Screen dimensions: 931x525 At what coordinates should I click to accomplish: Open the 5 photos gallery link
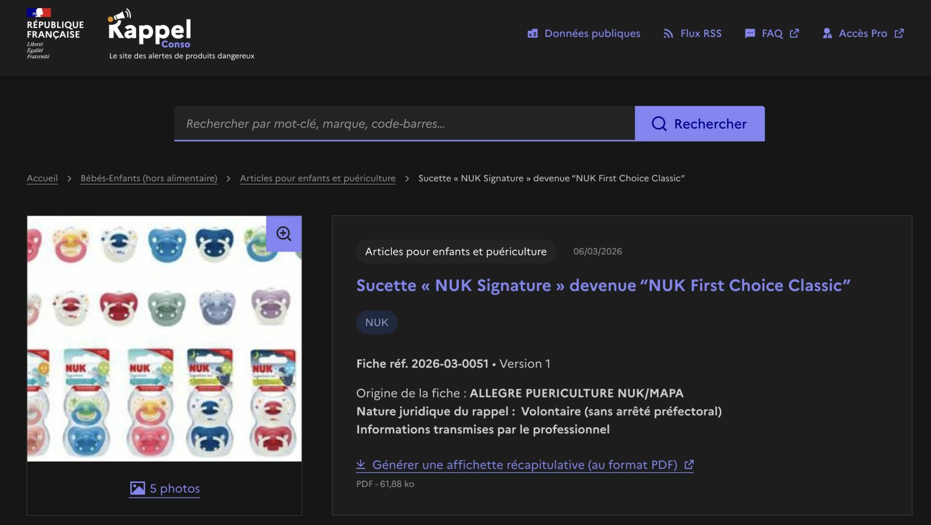click(x=174, y=489)
